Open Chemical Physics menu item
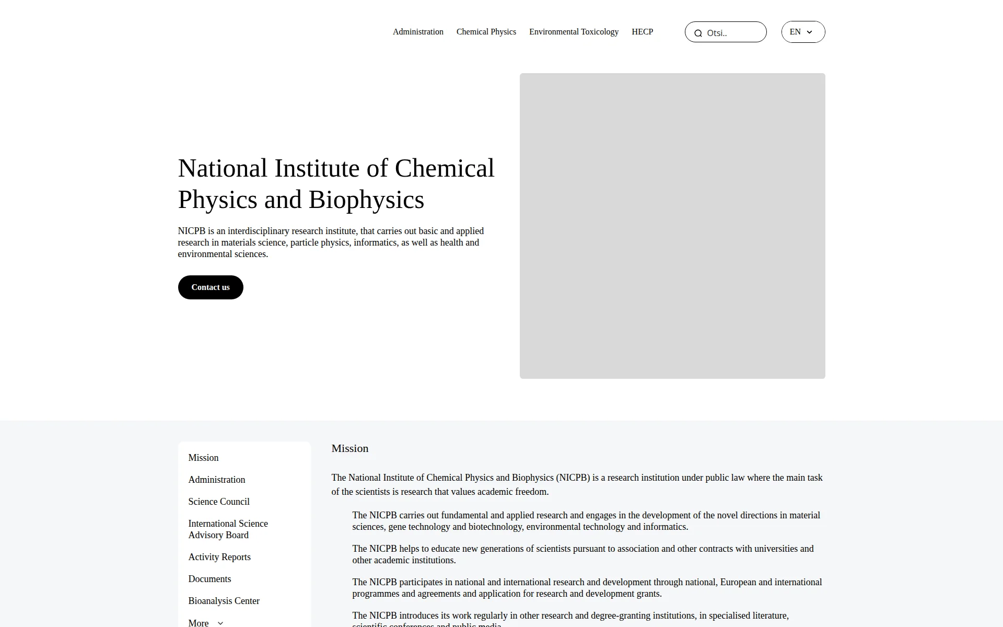1003x627 pixels. point(486,32)
